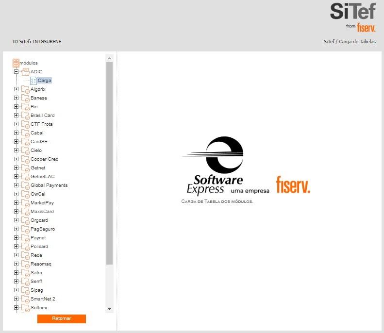The width and height of the screenshot is (384, 333).
Task: Click the módulos root cabinet icon
Action: pyautogui.click(x=16, y=63)
